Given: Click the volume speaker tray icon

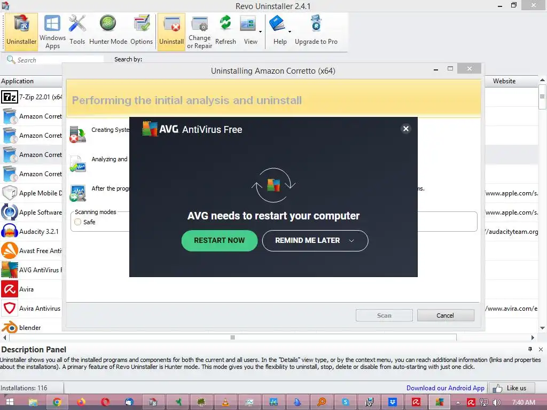Looking at the screenshot, I should (496, 403).
